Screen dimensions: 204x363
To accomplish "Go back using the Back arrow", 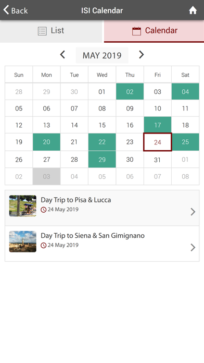I will click(x=16, y=10).
